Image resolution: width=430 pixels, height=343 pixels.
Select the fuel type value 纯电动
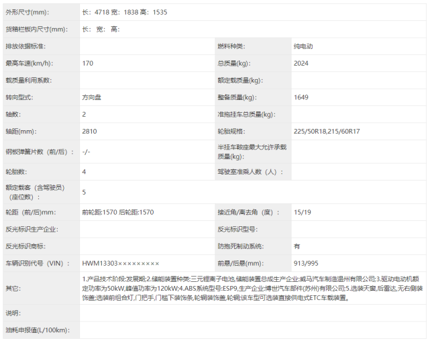[x=303, y=46]
